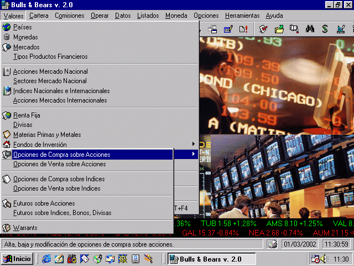
Task: Select Tipos Productos Financieros
Action: (100, 57)
